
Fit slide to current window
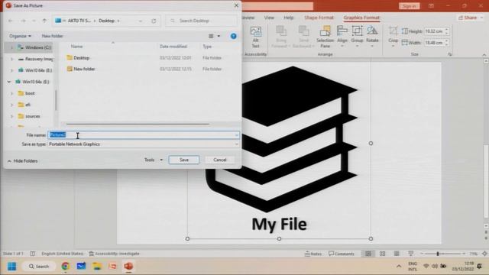(484, 254)
